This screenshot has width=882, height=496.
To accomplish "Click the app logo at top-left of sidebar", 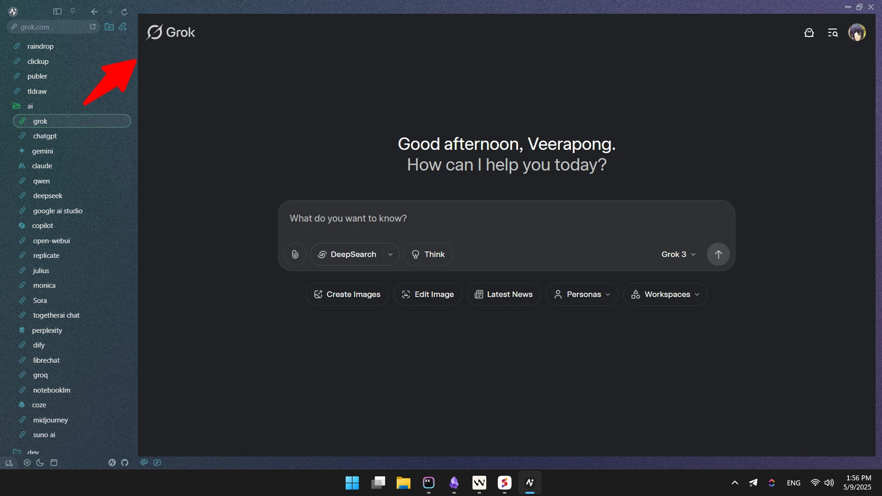I will pyautogui.click(x=13, y=11).
